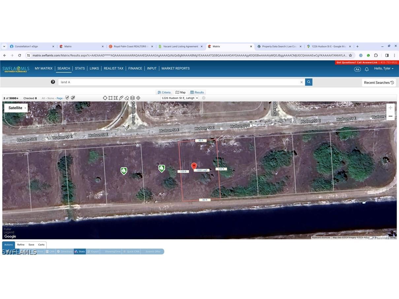Select the rectangle drawing tool
The width and height of the screenshot is (399, 299).
(111, 98)
